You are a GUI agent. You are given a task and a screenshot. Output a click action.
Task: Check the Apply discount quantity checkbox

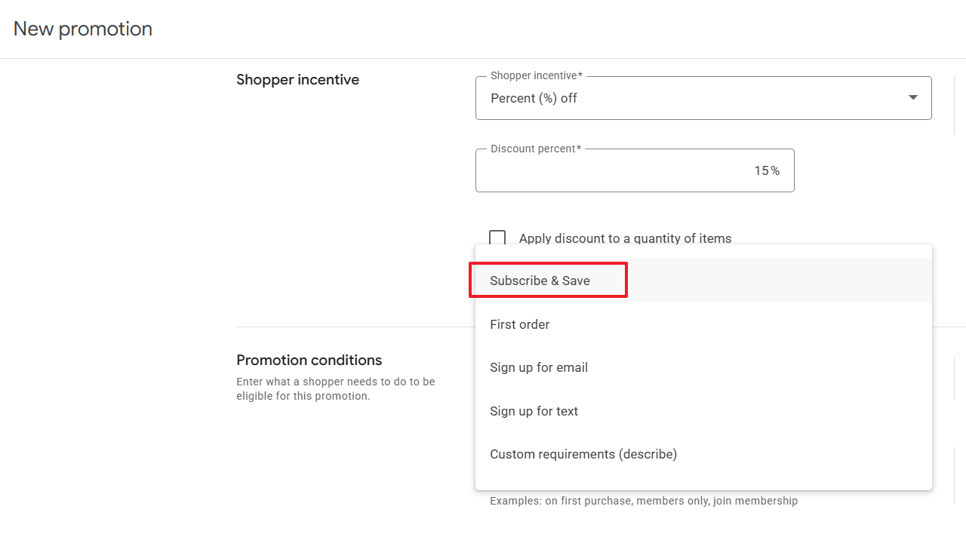tap(497, 238)
